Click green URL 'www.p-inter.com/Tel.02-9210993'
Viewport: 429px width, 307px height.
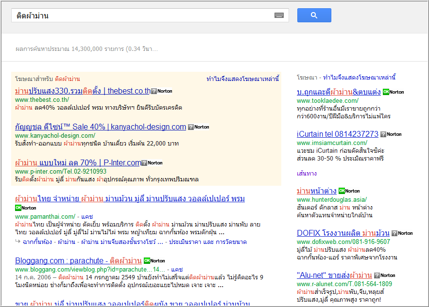coord(61,172)
